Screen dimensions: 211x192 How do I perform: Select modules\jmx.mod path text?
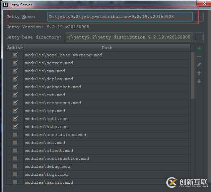[45, 71]
